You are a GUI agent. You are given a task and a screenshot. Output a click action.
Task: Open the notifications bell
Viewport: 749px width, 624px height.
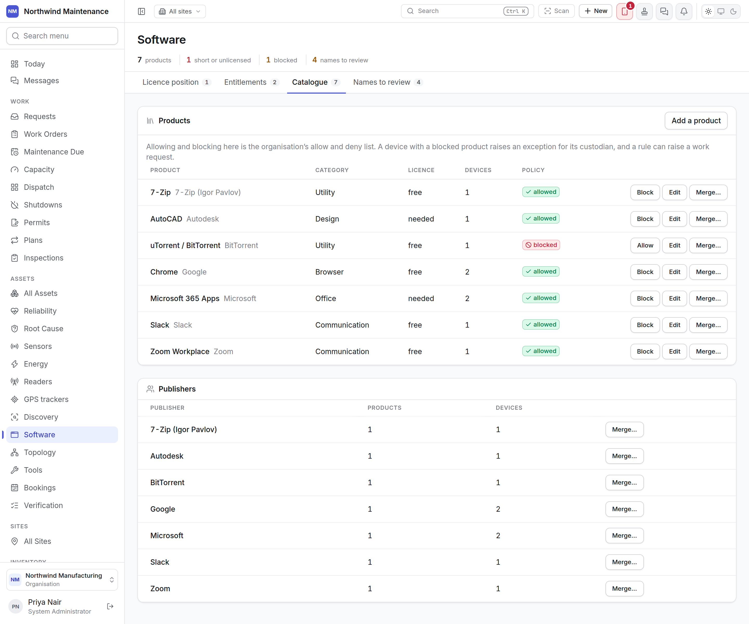coord(684,11)
